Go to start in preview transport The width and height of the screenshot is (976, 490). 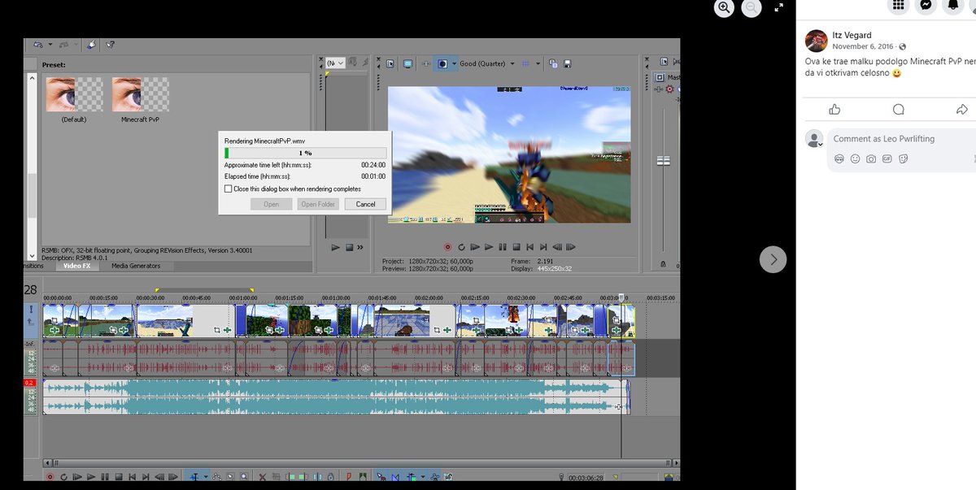coord(530,246)
